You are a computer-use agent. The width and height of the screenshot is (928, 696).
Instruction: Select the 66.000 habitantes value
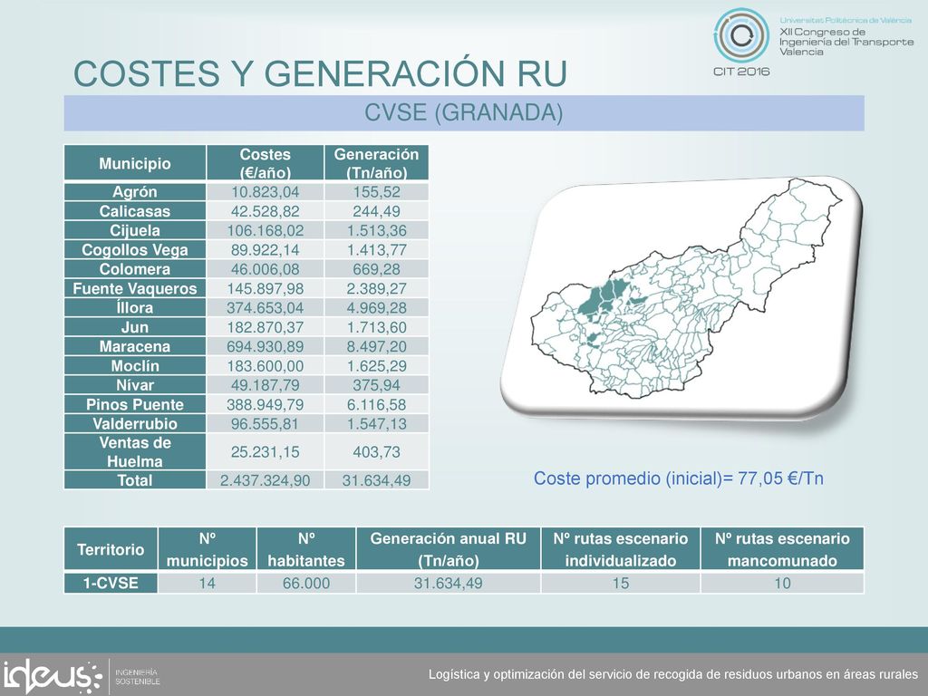point(306,583)
